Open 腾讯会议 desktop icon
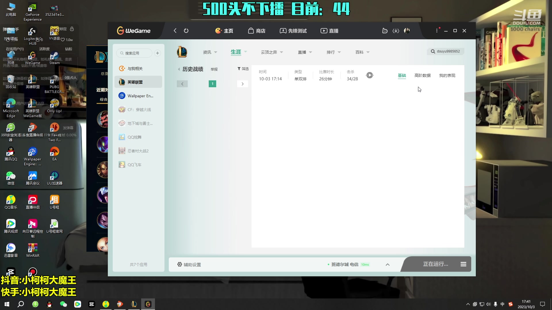Image resolution: width=552 pixels, height=310 pixels. pos(32,179)
